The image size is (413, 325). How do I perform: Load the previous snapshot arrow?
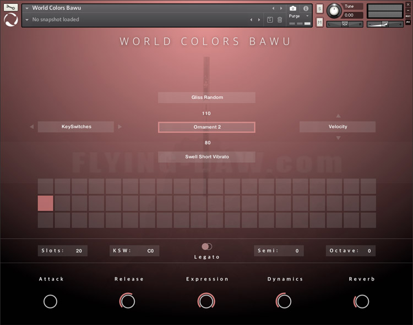tap(251, 20)
